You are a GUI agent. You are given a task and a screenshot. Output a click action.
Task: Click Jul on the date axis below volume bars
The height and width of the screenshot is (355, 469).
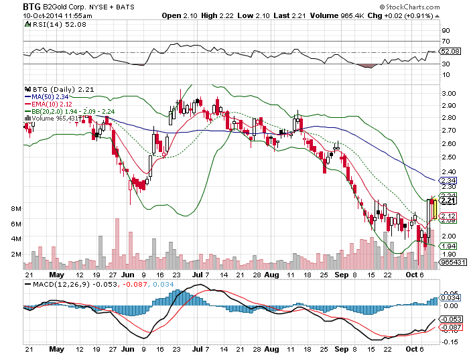[x=198, y=275]
